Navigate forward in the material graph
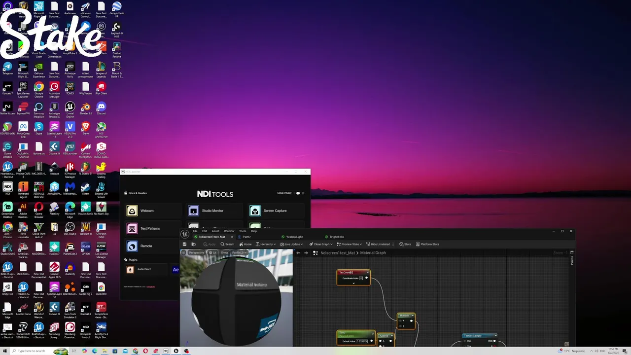Viewport: 631px width, 355px height. 306,253
